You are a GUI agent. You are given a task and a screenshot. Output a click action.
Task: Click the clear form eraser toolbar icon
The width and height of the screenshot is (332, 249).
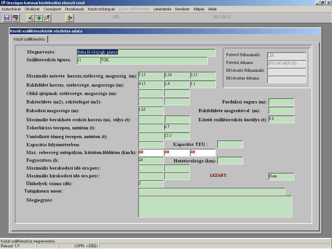16,18
